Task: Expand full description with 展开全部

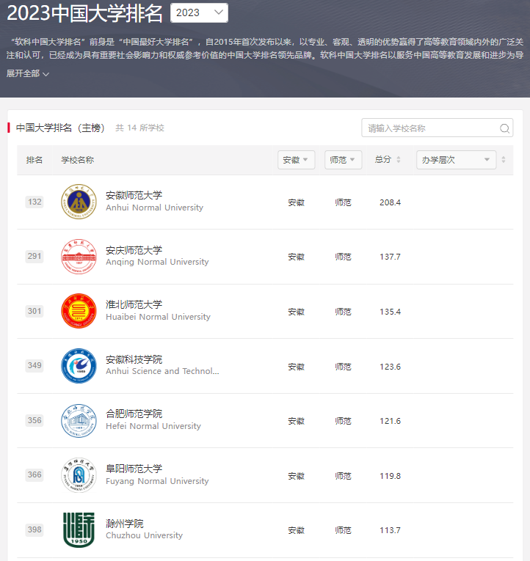Action: coord(28,73)
